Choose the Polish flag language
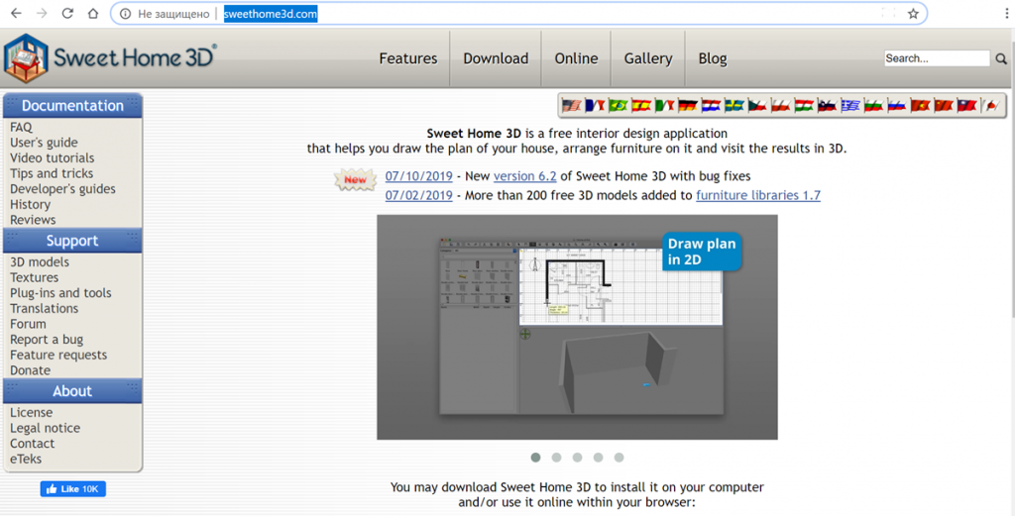This screenshot has height=516, width=1015. coord(781,105)
